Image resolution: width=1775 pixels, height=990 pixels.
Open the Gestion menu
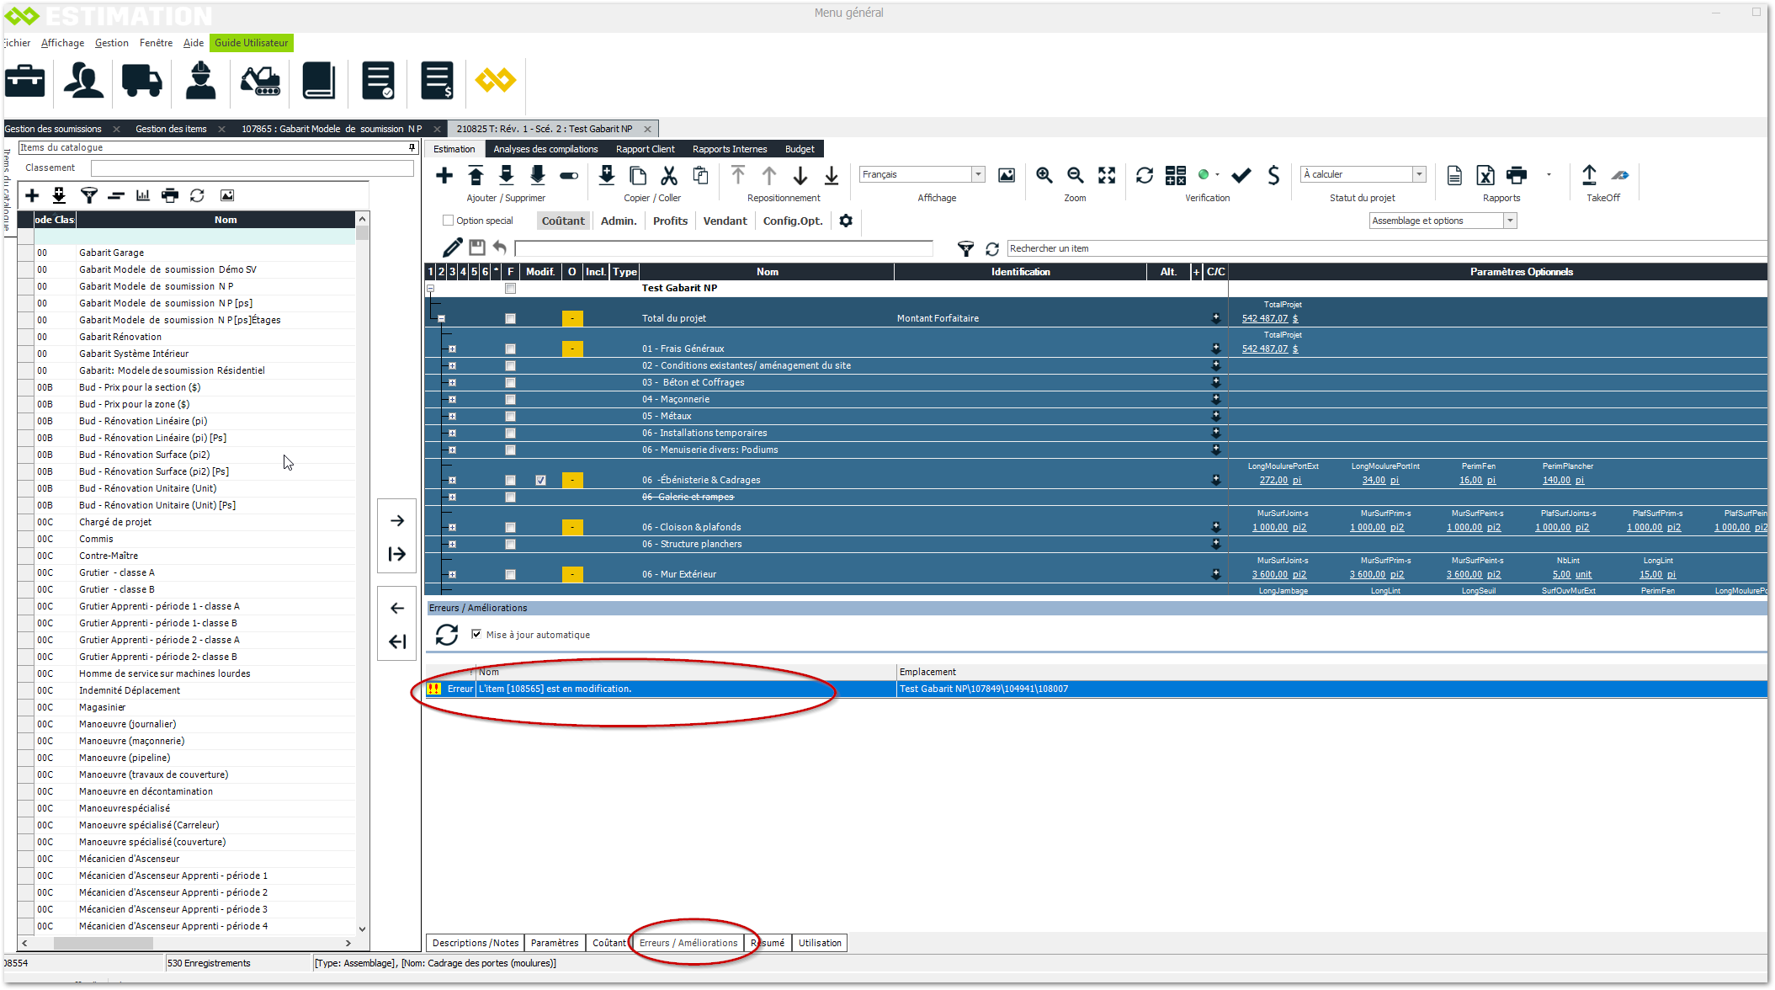pyautogui.click(x=111, y=43)
